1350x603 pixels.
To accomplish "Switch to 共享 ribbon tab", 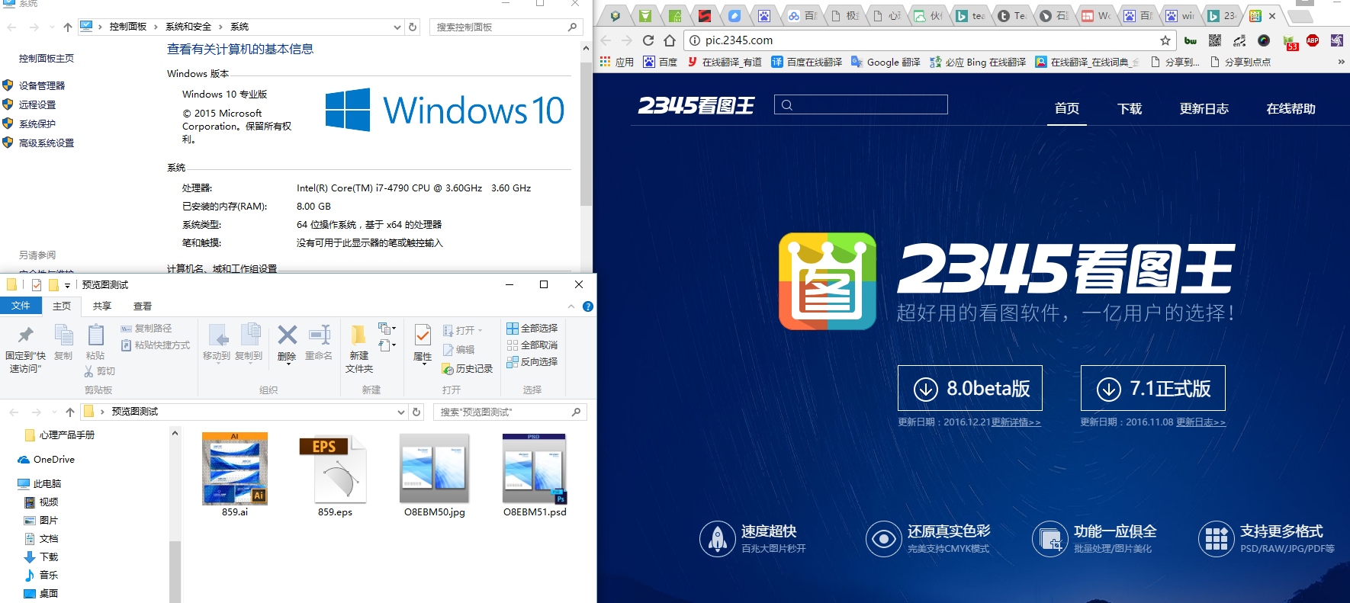I will click(102, 306).
